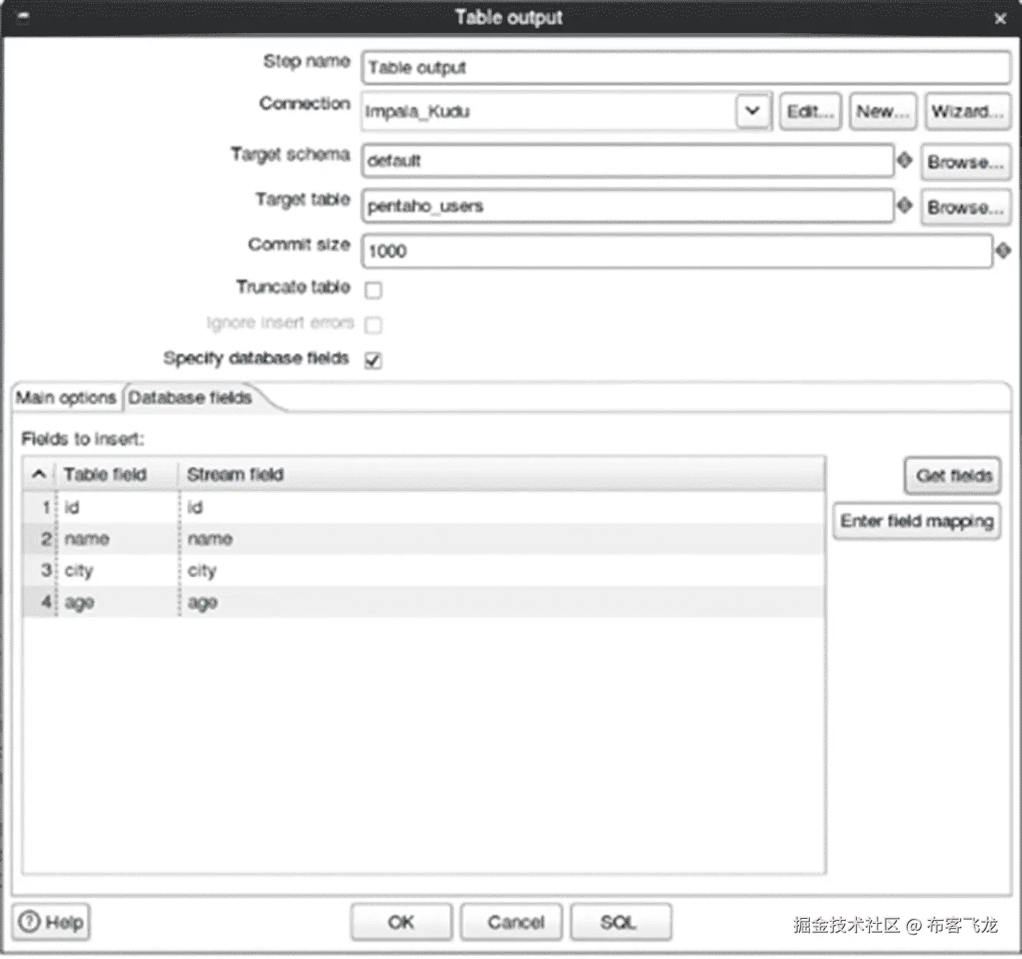Click the Stream field column header
This screenshot has height=959, width=1022.
[x=502, y=474]
